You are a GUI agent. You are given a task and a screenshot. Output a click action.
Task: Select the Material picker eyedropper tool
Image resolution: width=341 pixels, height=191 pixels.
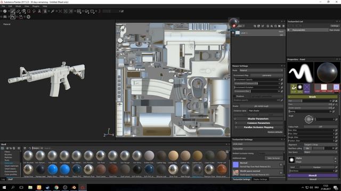pyautogui.click(x=53, y=11)
